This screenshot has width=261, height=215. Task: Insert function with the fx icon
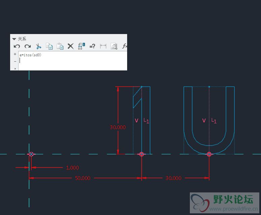(x=124, y=46)
